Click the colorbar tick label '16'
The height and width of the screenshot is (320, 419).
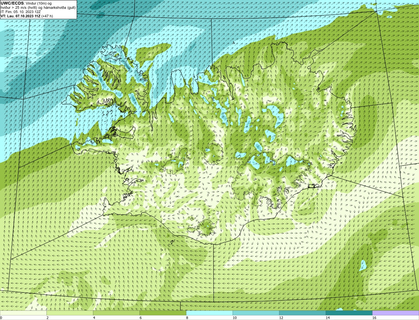click(x=374, y=318)
